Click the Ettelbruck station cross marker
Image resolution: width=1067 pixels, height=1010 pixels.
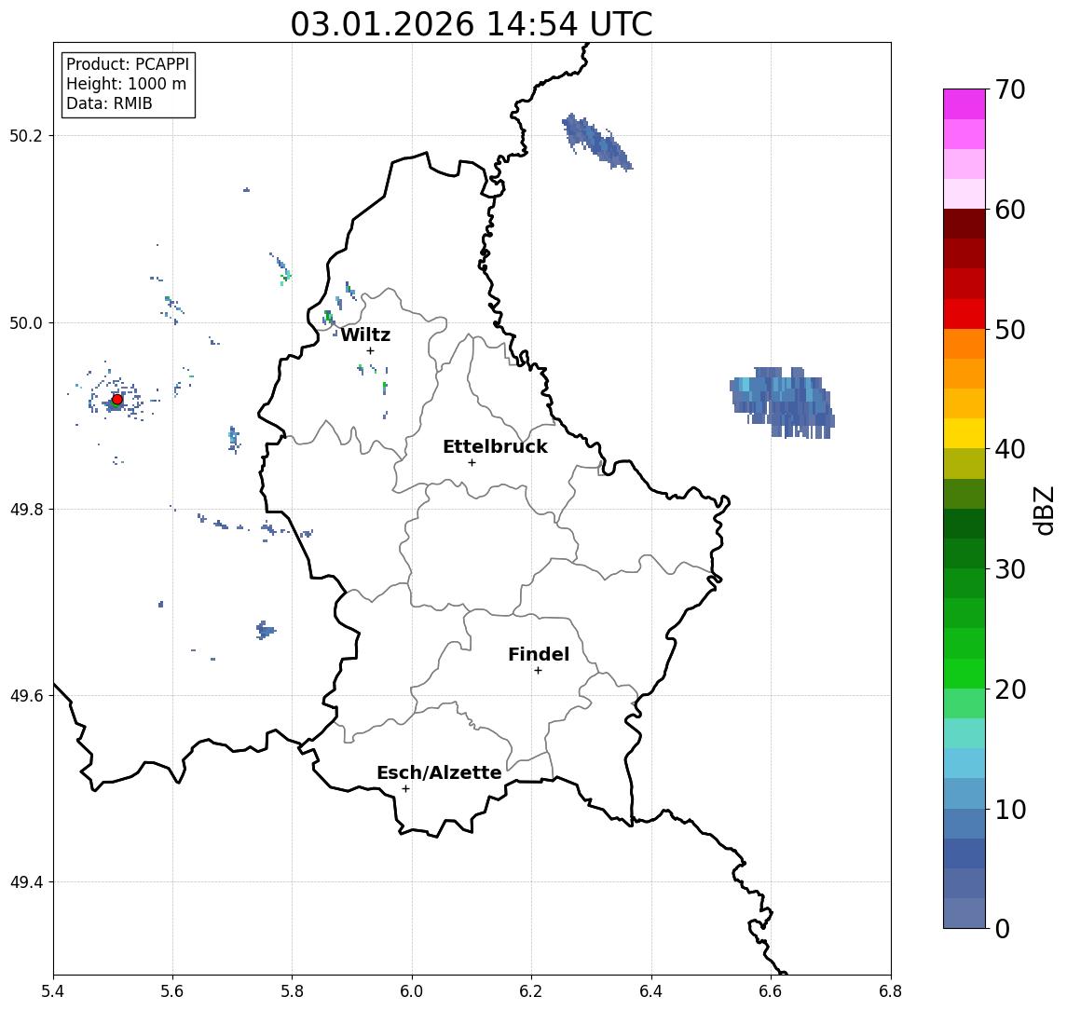pos(472,463)
